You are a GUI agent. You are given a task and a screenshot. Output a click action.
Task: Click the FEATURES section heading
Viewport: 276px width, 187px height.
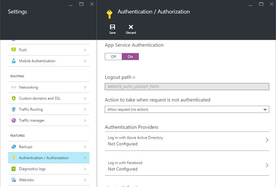point(18,136)
